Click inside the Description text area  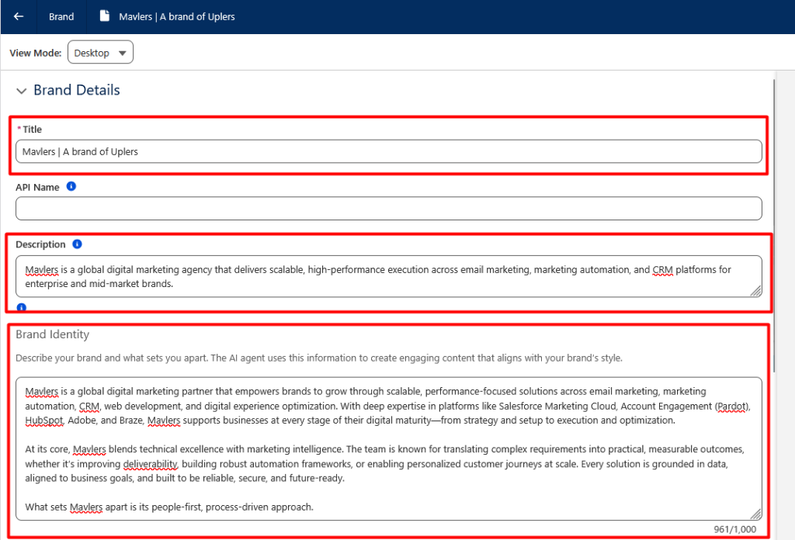(x=388, y=276)
